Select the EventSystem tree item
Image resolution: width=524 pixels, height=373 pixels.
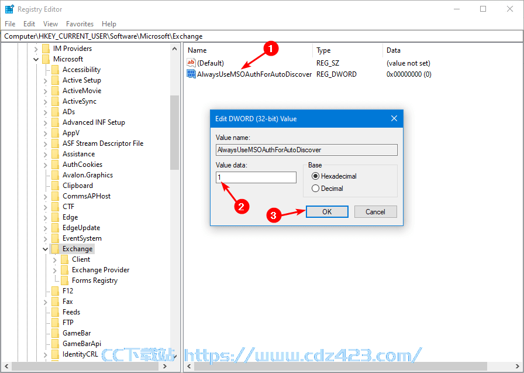(x=82, y=238)
